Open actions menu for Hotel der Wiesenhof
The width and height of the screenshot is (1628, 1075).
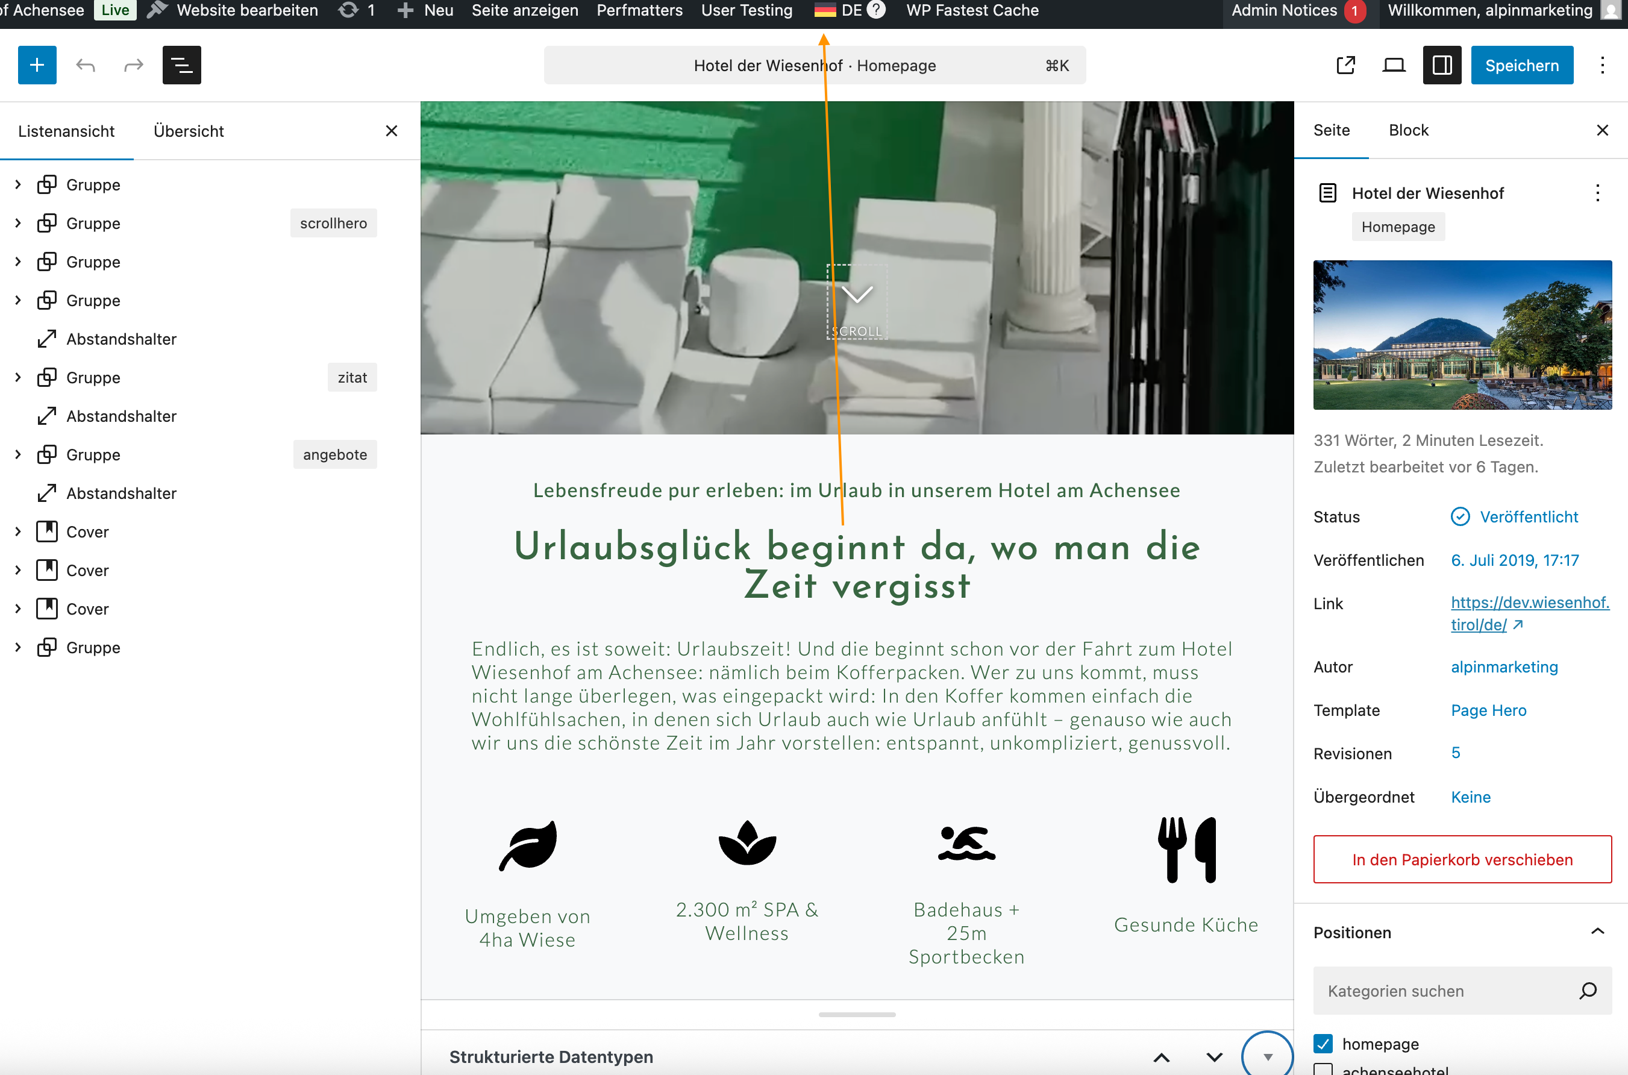(1597, 193)
